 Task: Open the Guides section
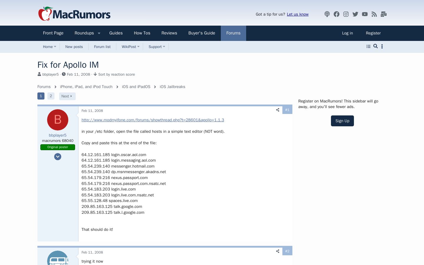point(116,33)
